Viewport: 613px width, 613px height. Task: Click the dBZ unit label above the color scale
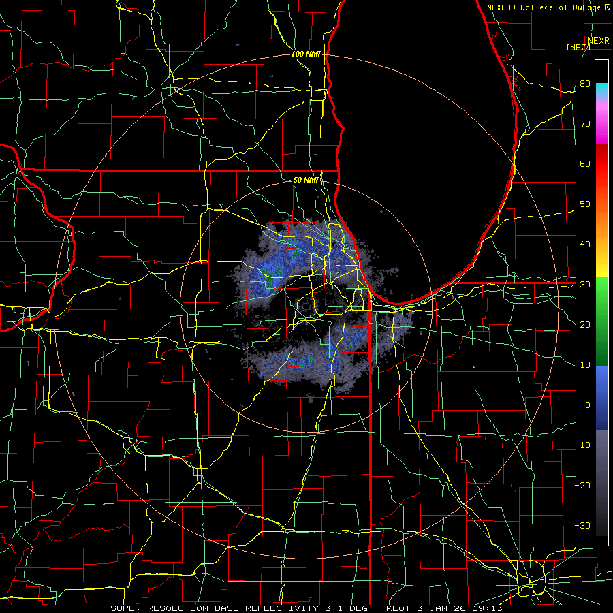point(578,47)
